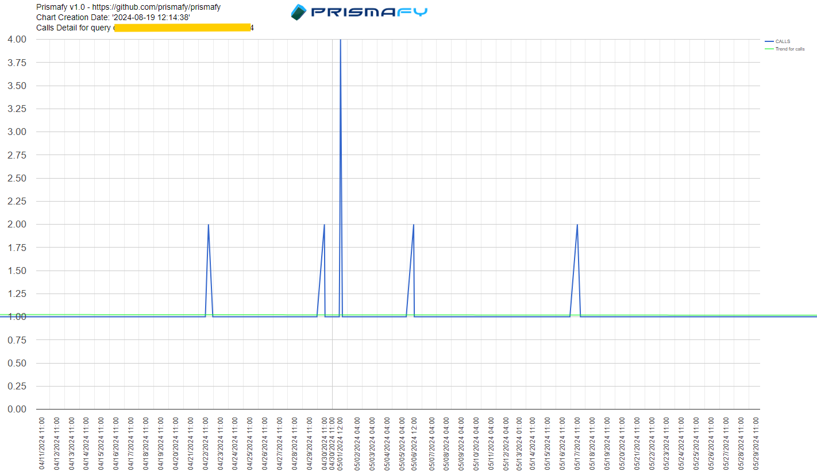Click the y-axis label 3.50
Image resolution: width=817 pixels, height=475 pixels.
click(17, 86)
